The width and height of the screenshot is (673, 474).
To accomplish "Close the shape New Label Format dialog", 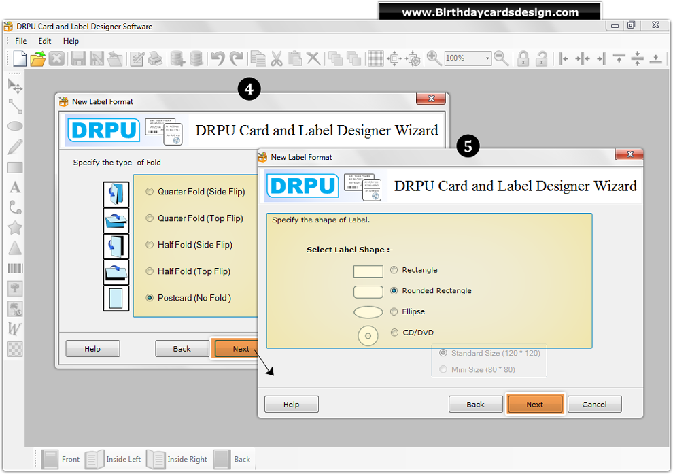I will click(629, 154).
